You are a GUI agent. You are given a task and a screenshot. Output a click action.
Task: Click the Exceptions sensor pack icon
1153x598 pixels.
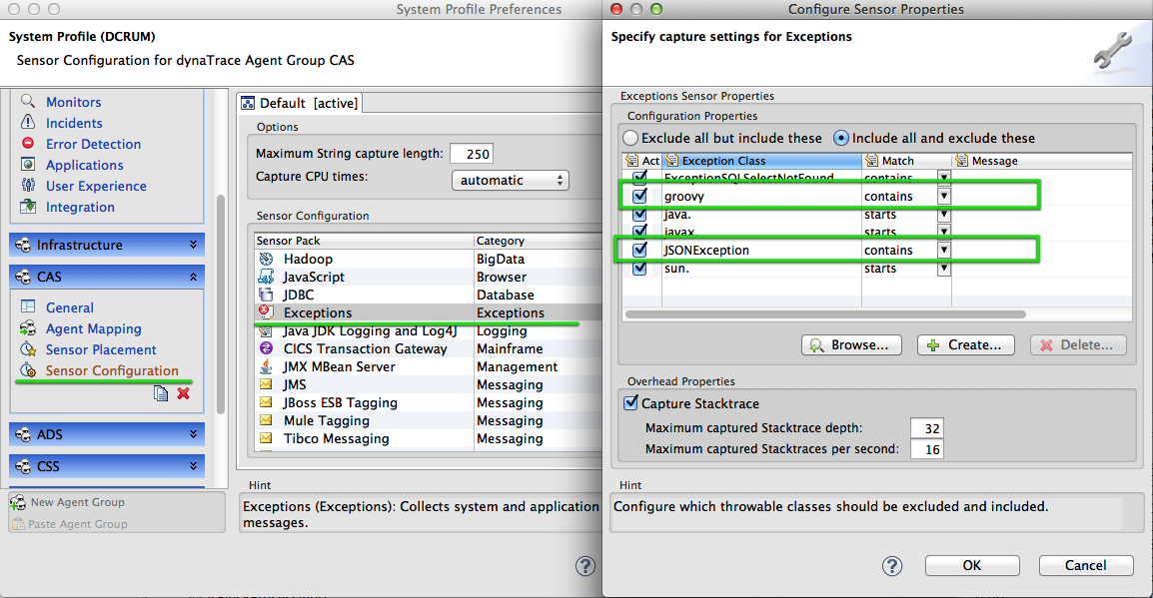[266, 312]
